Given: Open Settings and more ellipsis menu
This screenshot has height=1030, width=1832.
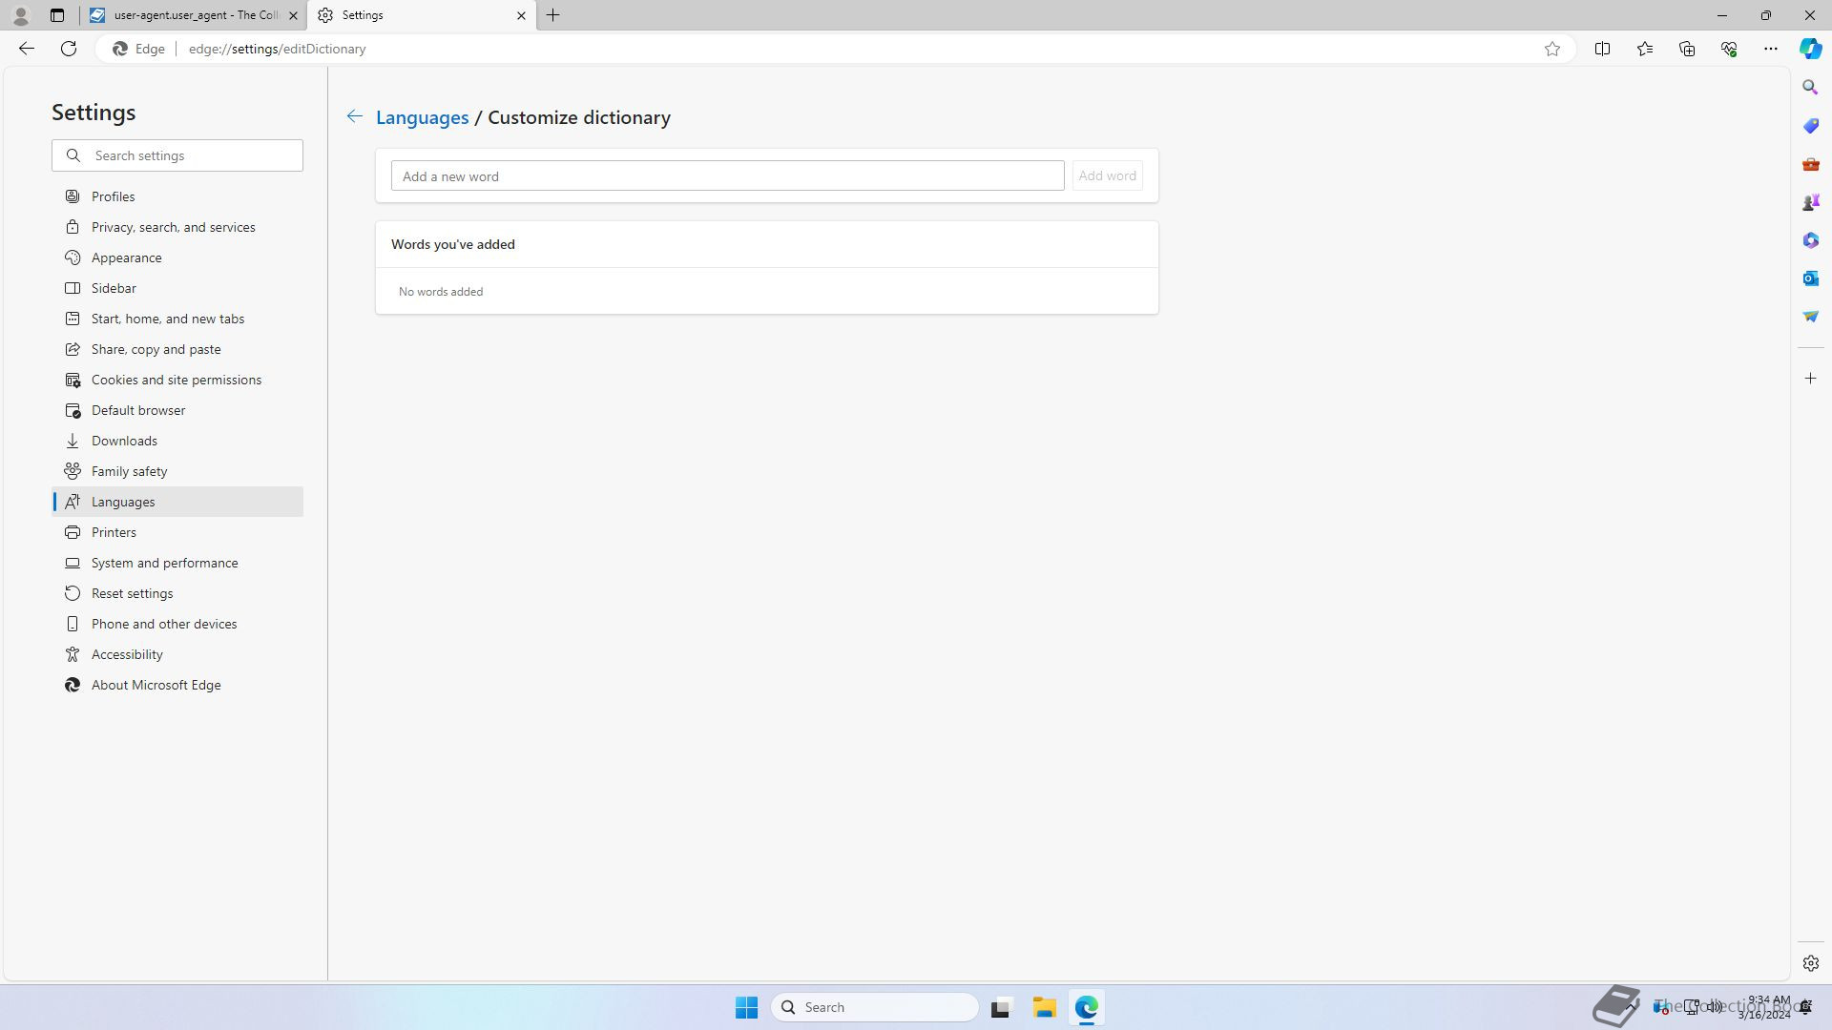Looking at the screenshot, I should tap(1770, 49).
